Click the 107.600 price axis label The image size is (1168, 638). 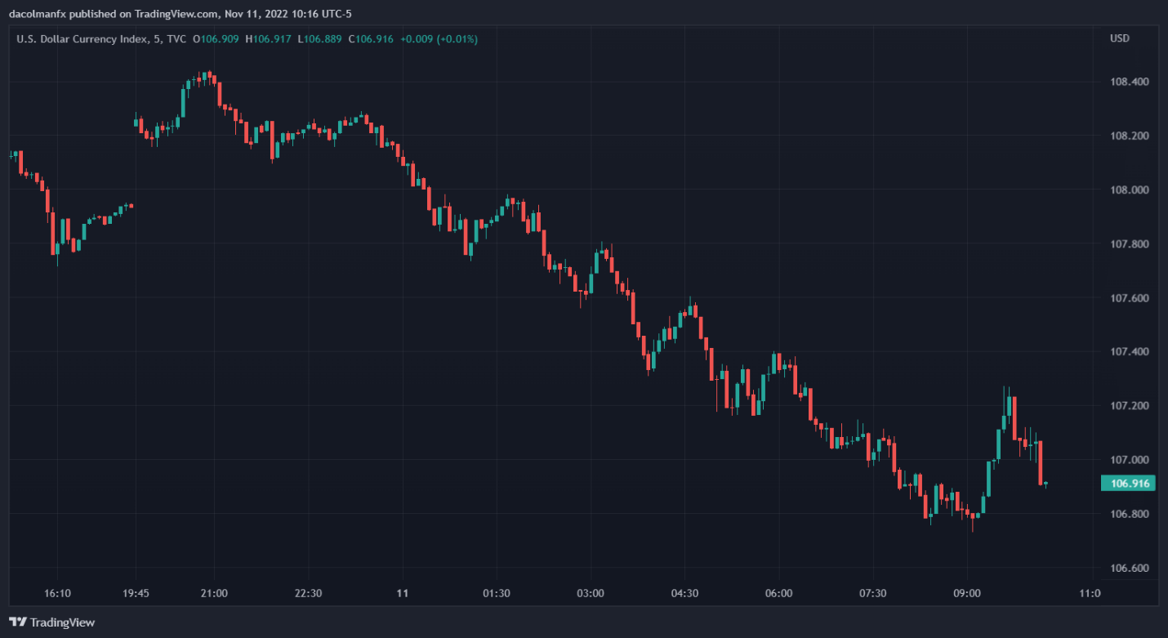(x=1131, y=297)
